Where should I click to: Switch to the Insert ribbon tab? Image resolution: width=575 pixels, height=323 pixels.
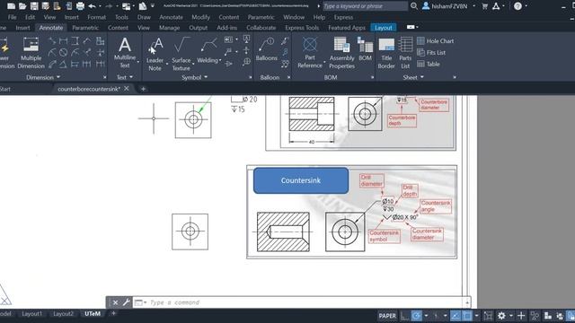point(22,28)
